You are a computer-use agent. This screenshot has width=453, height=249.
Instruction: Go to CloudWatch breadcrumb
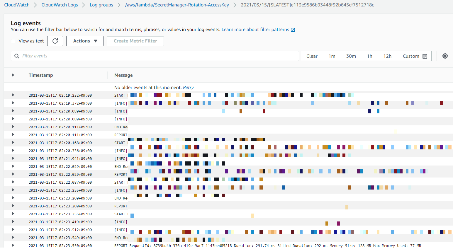(17, 5)
